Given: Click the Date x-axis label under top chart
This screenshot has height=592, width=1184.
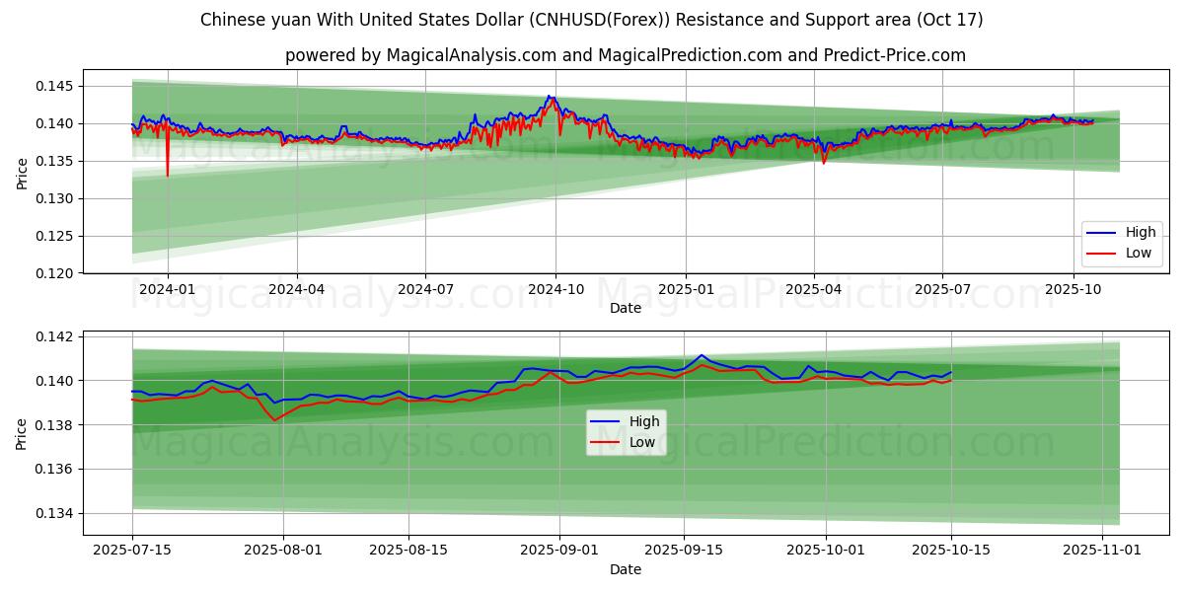Looking at the screenshot, I should 626,308.
